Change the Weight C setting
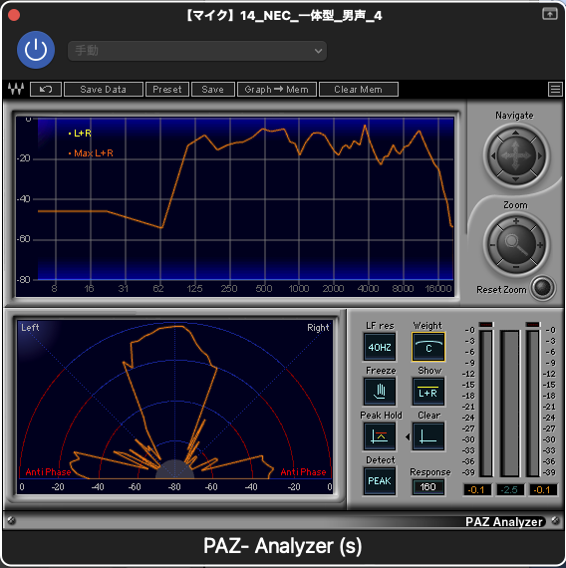The image size is (566, 568). (428, 347)
